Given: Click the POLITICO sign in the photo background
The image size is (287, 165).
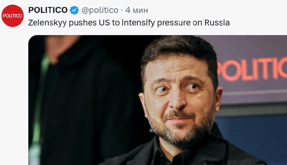Looking at the screenshot, I should [252, 69].
